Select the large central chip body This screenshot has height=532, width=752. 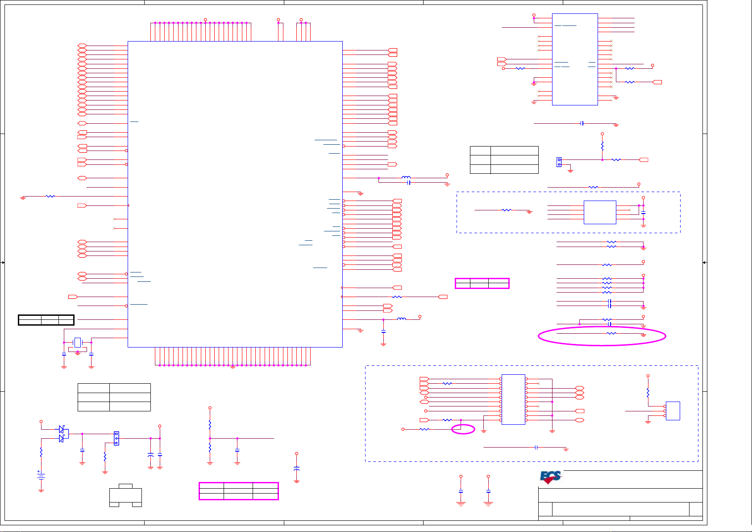235,194
